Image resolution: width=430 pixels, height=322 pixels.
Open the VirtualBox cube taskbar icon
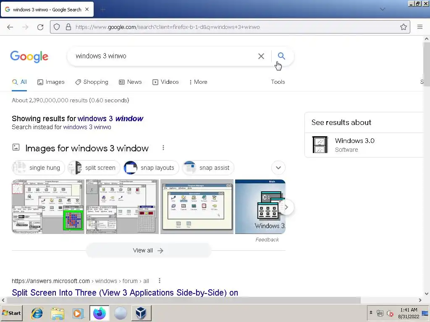pyautogui.click(x=141, y=313)
